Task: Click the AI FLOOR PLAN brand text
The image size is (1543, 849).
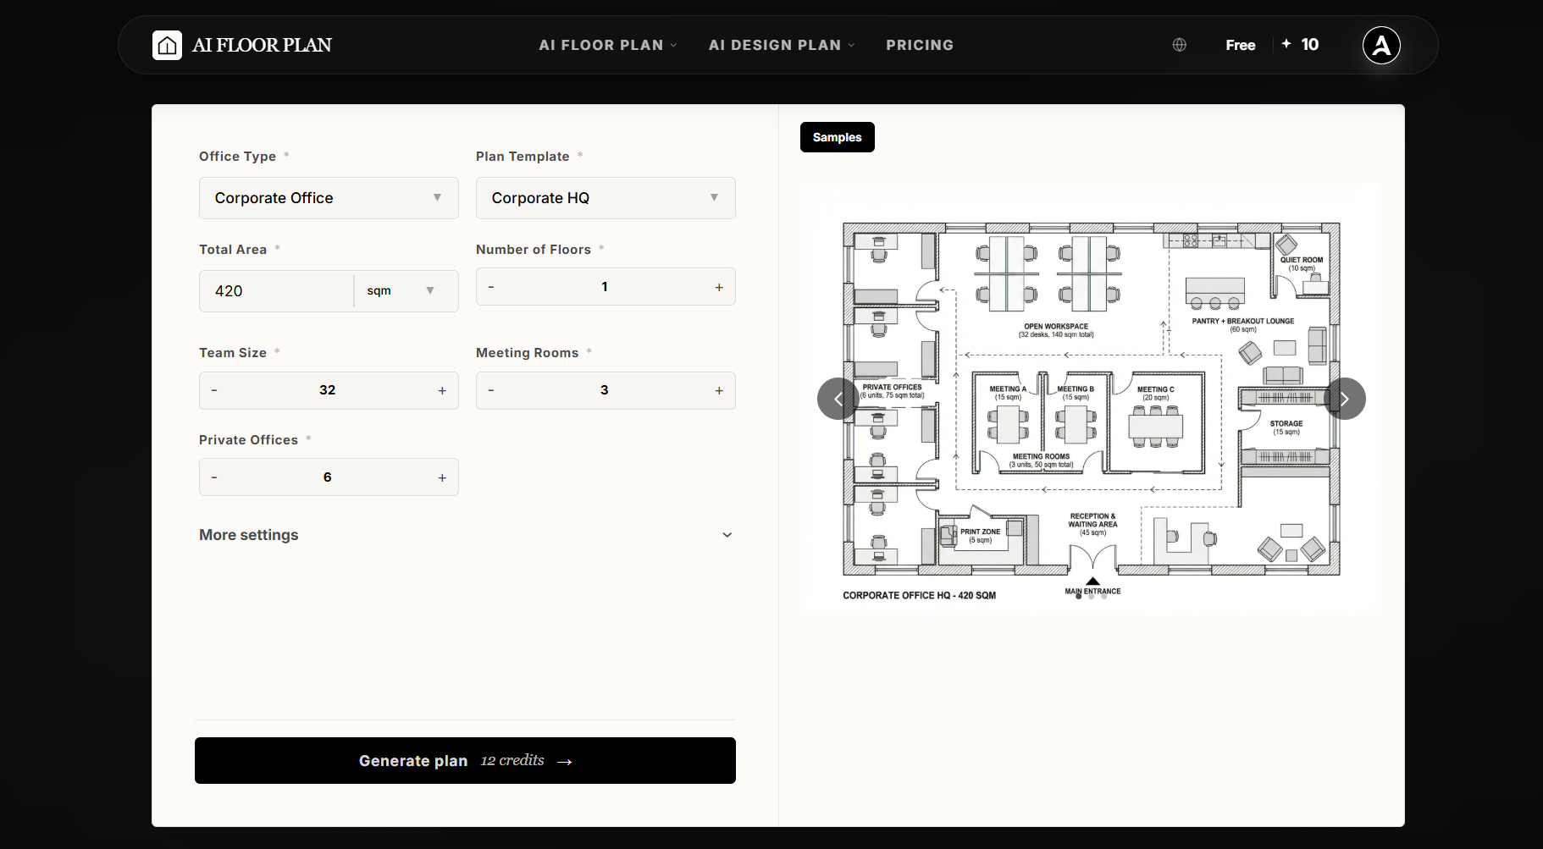Action: [x=262, y=45]
